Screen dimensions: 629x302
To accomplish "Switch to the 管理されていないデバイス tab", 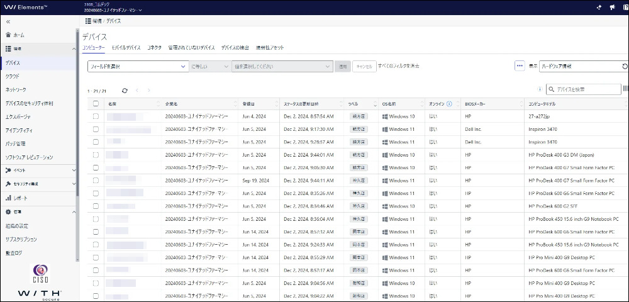I will [x=191, y=48].
